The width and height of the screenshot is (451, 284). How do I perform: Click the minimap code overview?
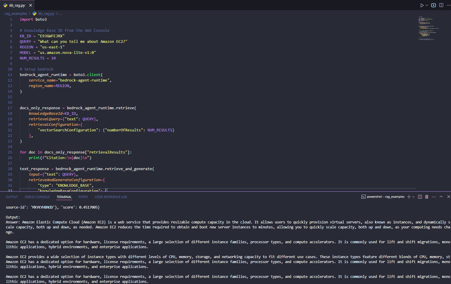coord(429,28)
